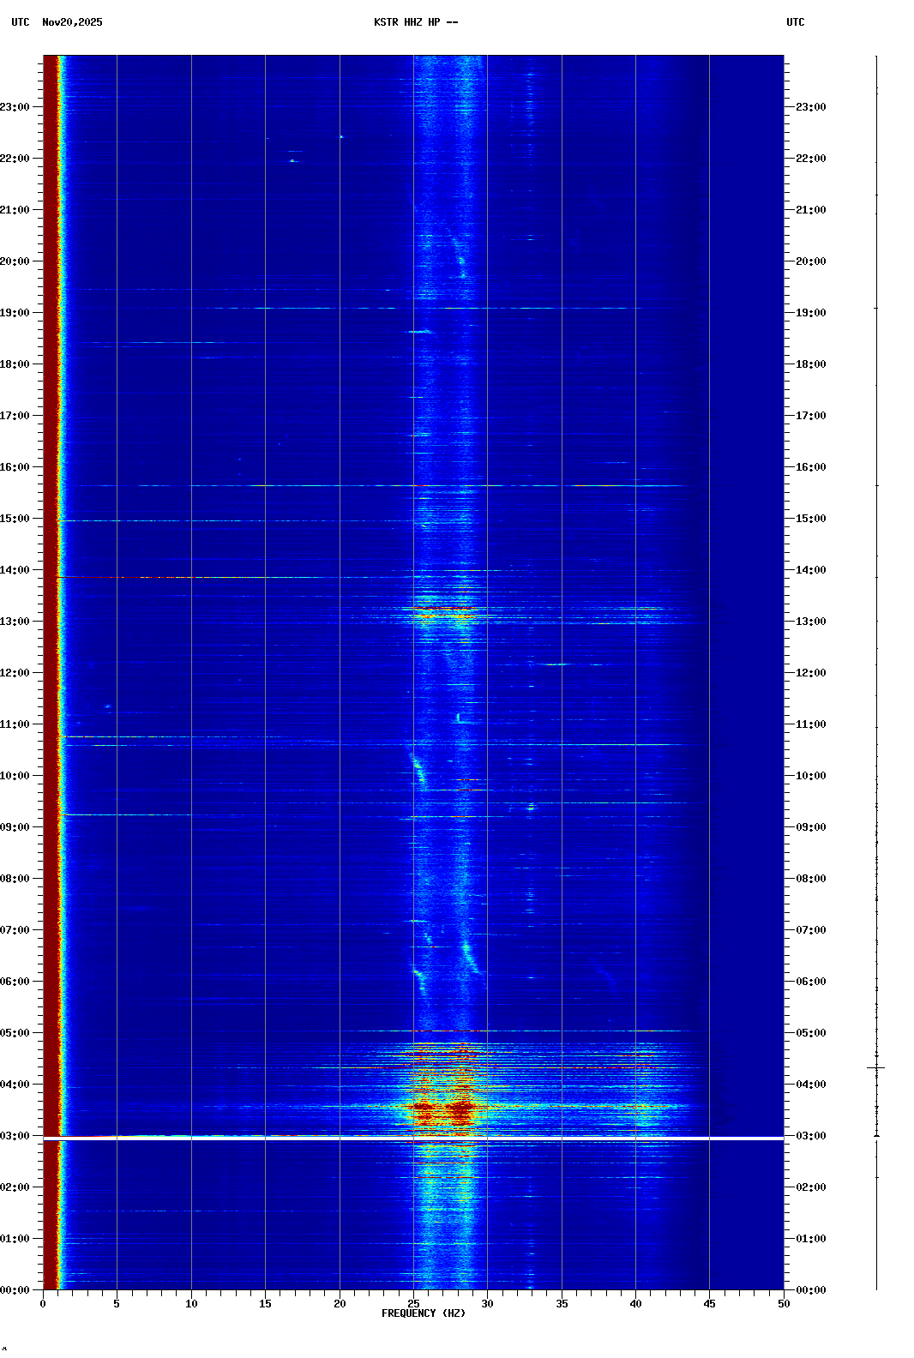The width and height of the screenshot is (914, 1358).
Task: Click the seismogram trace spike near 04:20
Action: tap(876, 1067)
